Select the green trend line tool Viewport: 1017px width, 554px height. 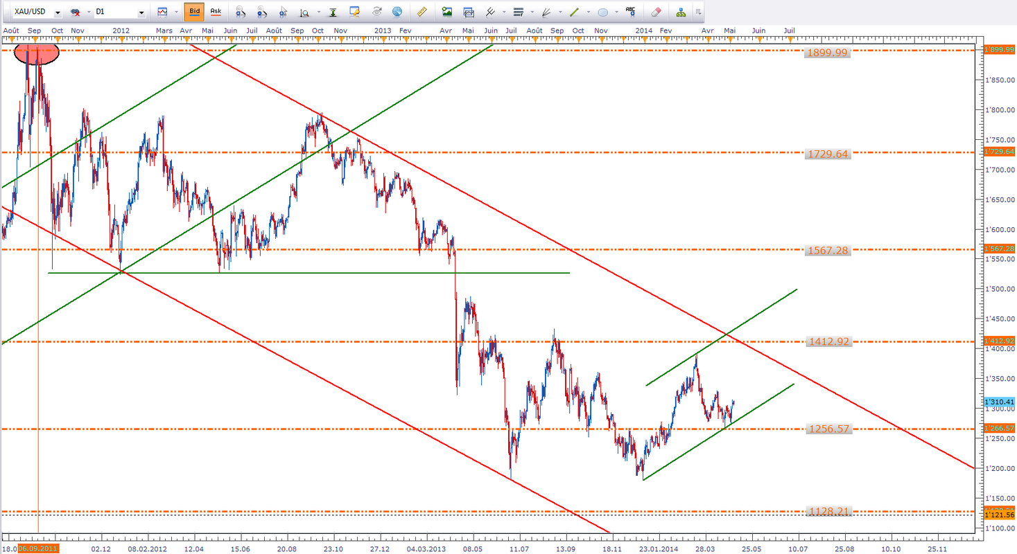574,12
